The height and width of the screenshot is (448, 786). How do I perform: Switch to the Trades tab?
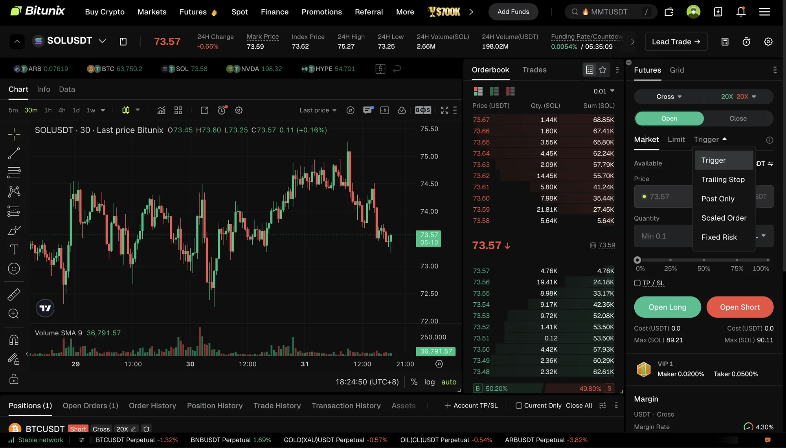(x=534, y=70)
